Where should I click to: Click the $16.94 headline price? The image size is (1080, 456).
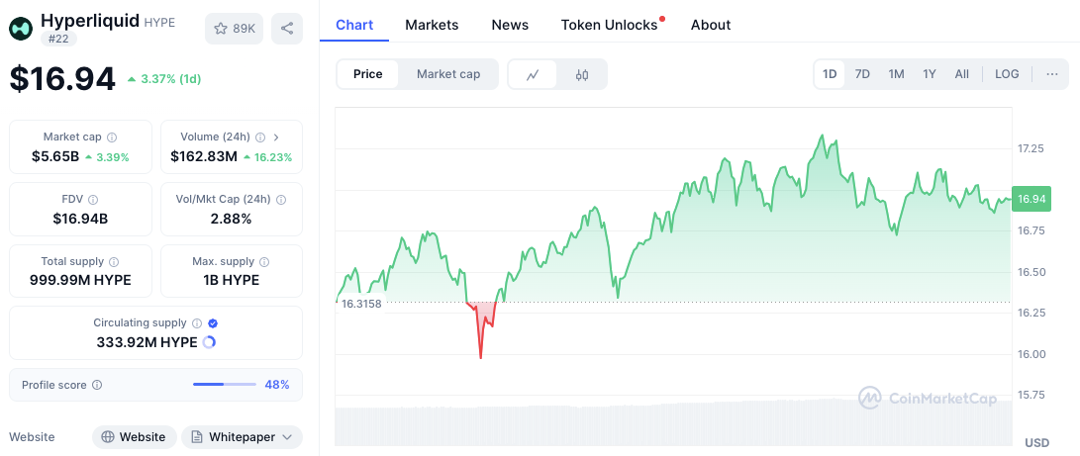[62, 78]
